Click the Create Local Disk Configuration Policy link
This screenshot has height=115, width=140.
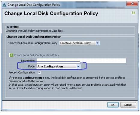point(37,55)
